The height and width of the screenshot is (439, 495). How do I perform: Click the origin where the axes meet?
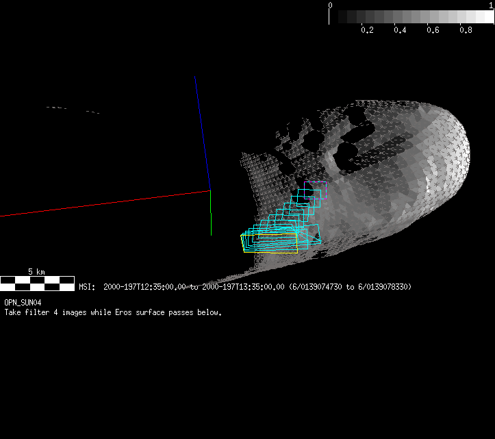(210, 190)
